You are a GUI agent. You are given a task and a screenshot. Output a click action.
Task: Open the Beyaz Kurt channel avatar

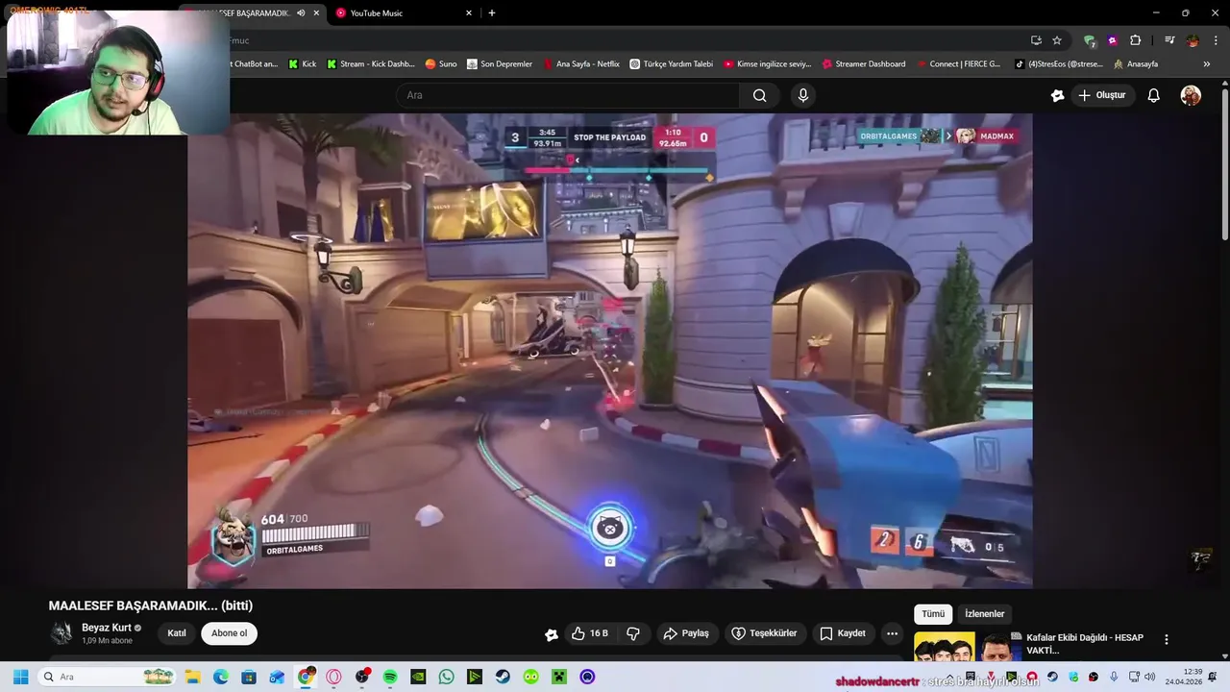(61, 633)
